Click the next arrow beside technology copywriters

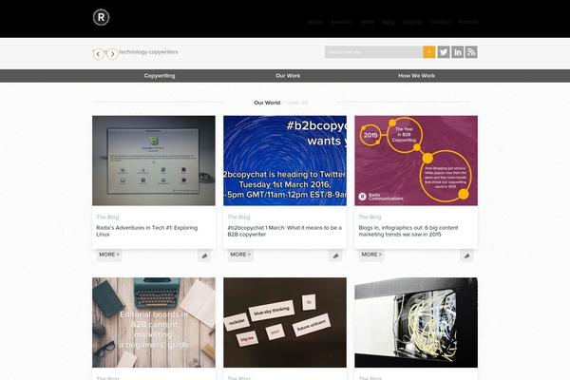[112, 54]
